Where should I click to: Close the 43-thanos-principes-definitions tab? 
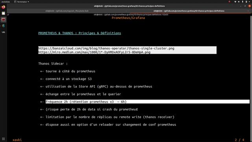tap(248, 11)
